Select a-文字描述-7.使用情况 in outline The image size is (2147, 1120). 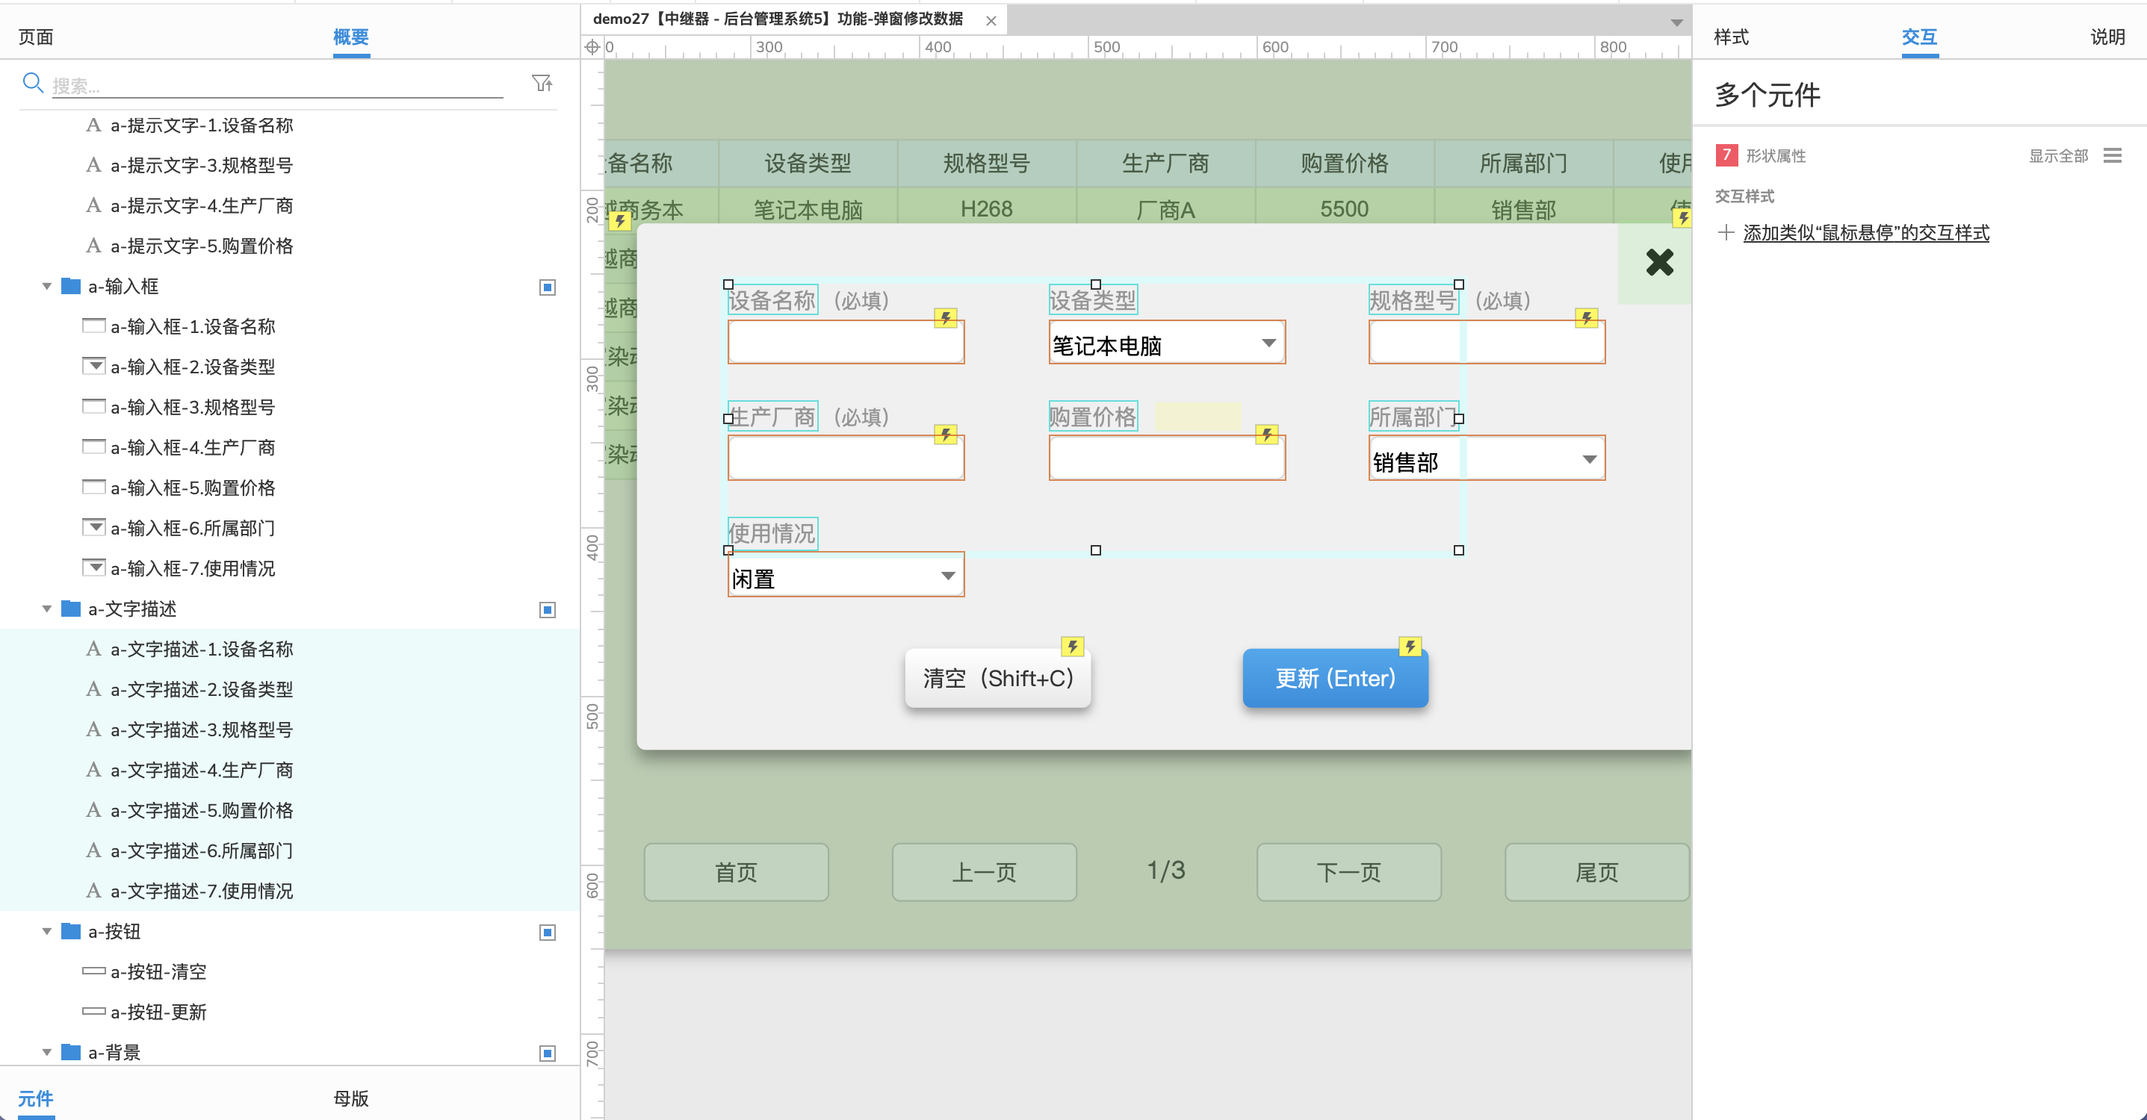click(202, 891)
